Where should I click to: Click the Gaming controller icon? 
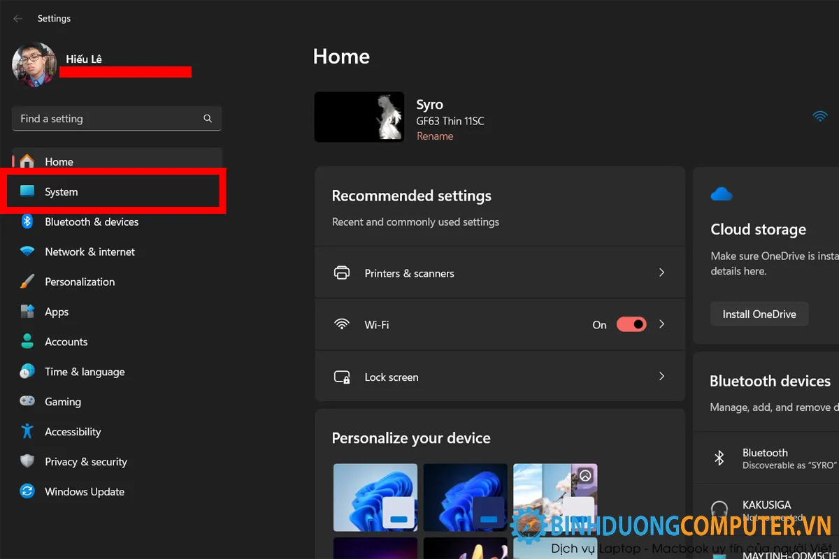27,402
